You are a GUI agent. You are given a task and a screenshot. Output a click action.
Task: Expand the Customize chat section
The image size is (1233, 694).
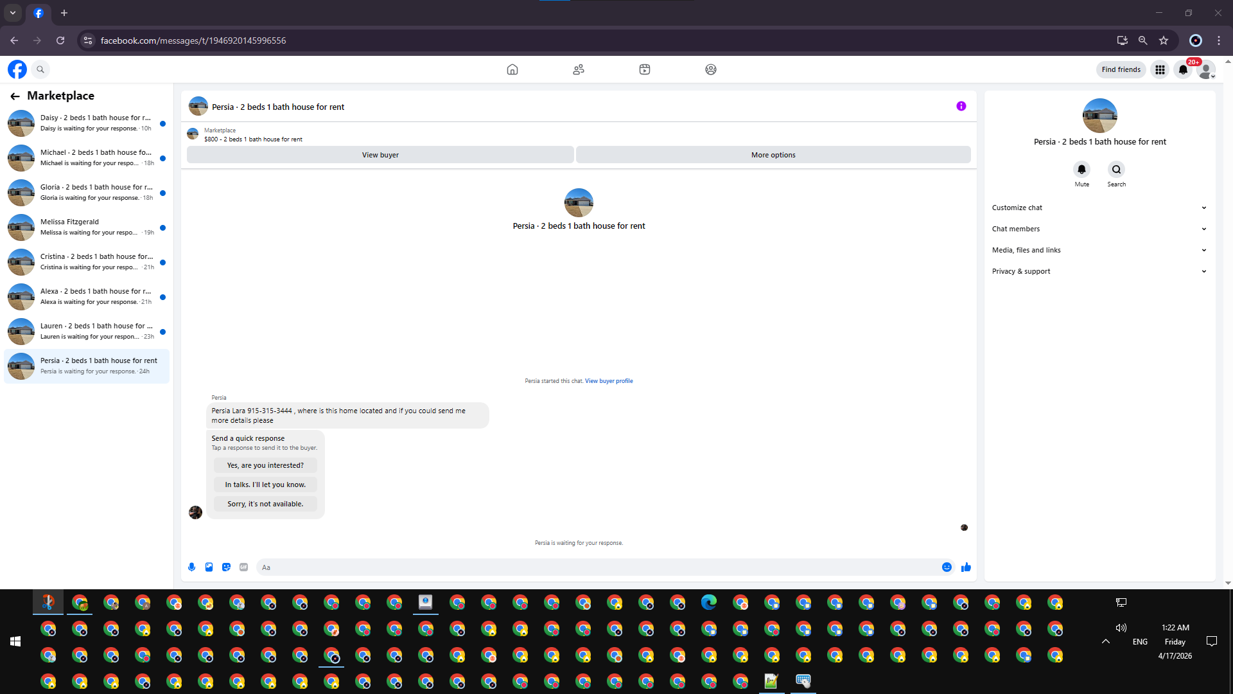1099,208
